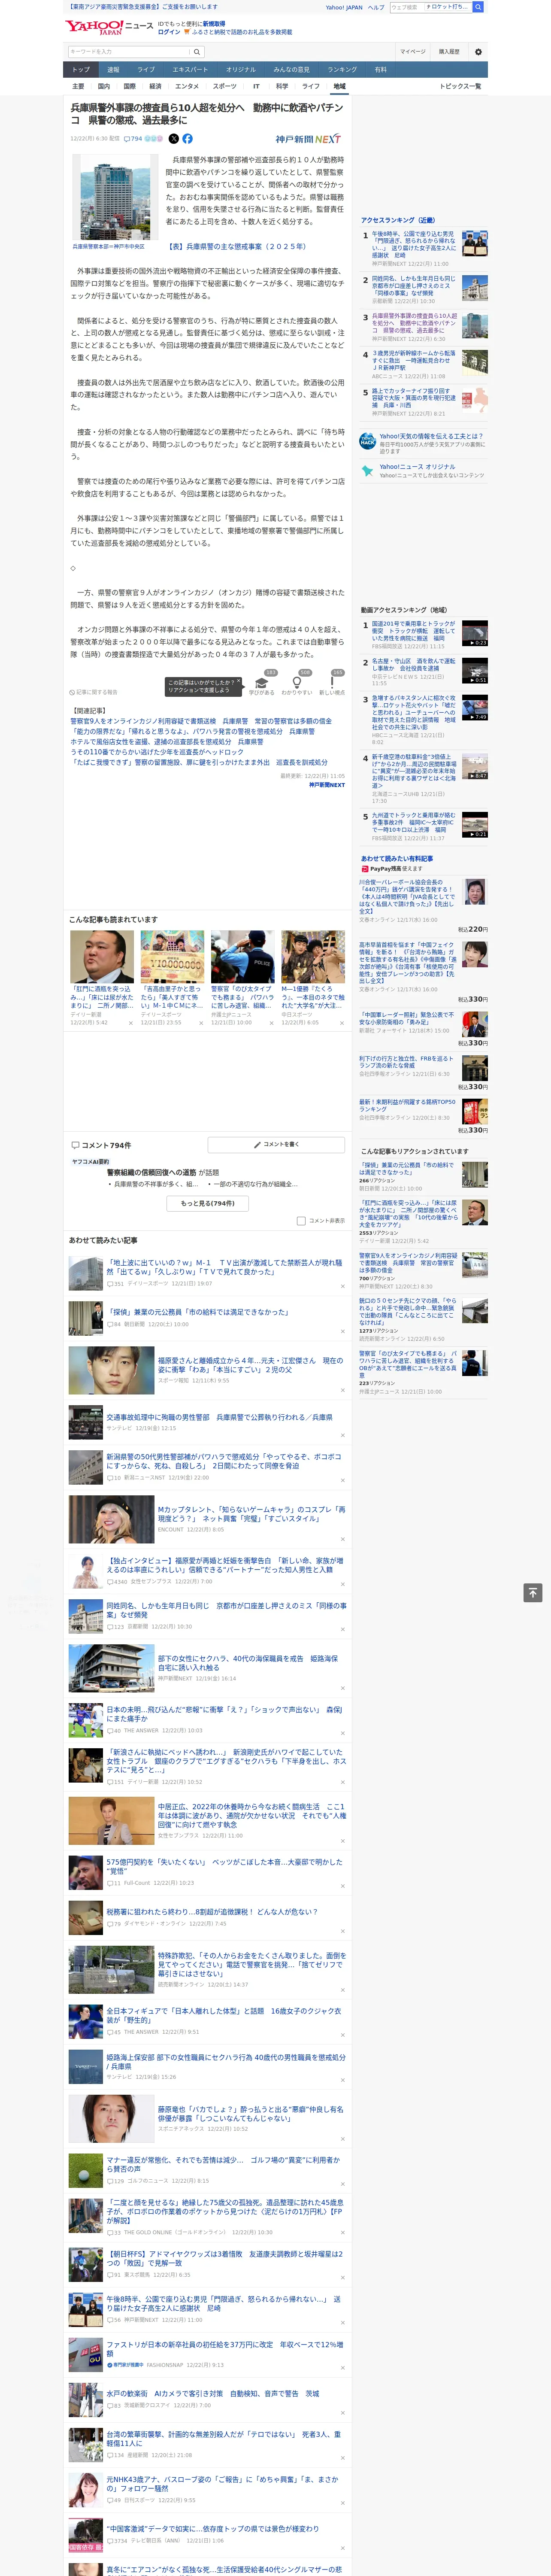551x2576 pixels.
Task: Share the article on X
Action: [x=174, y=139]
